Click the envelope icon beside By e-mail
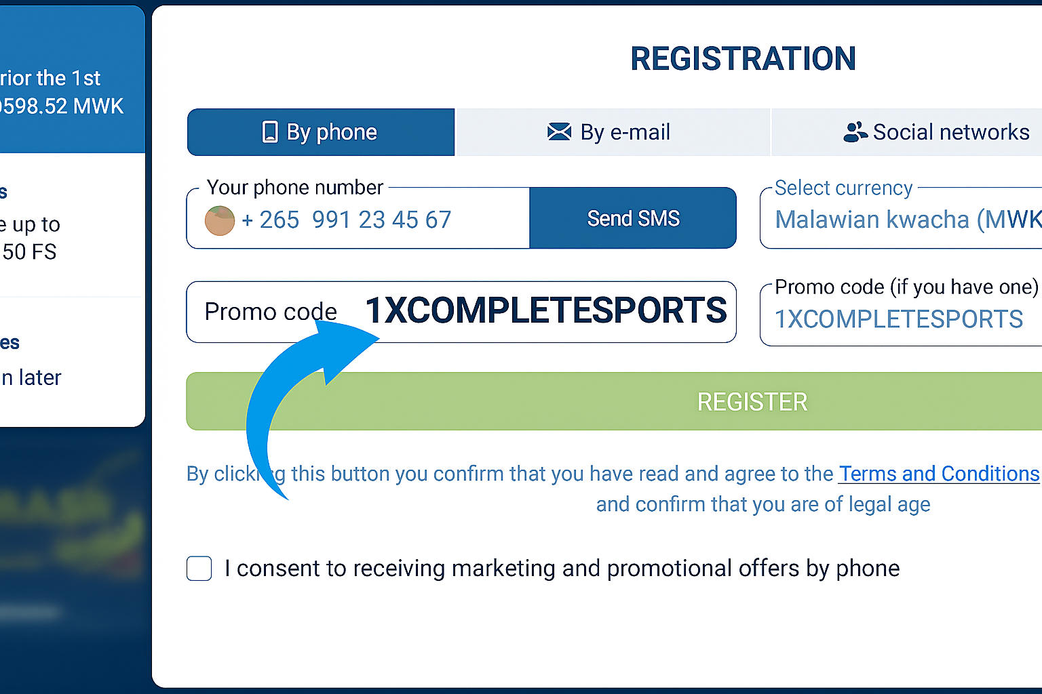 click(x=559, y=131)
